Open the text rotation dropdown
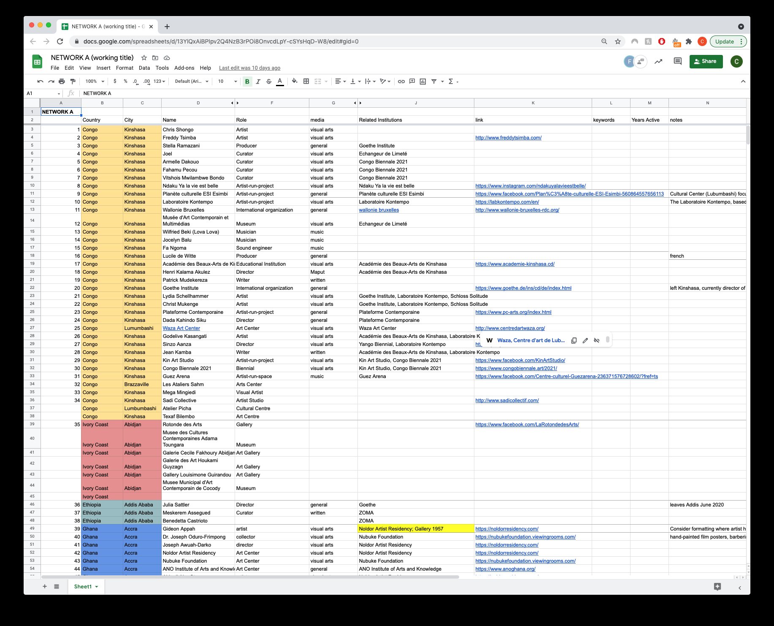This screenshot has width=774, height=626. click(x=385, y=82)
